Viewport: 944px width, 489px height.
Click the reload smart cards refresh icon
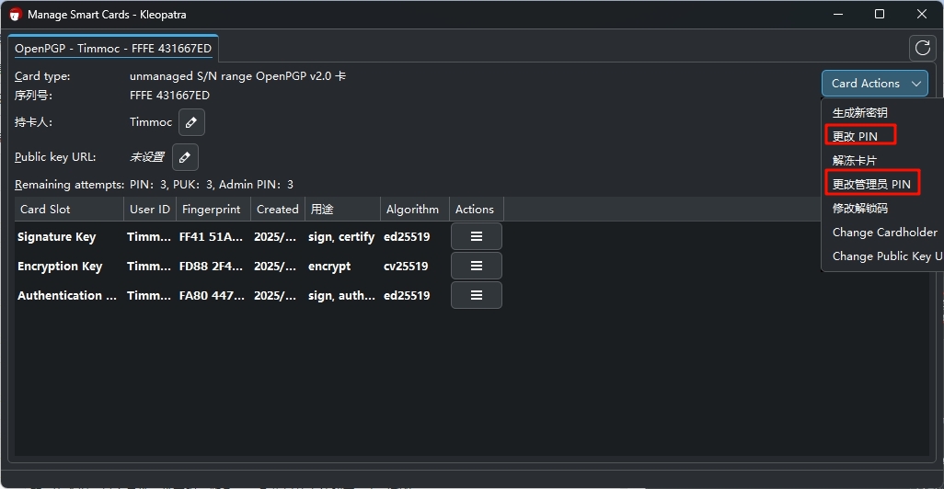click(x=922, y=48)
